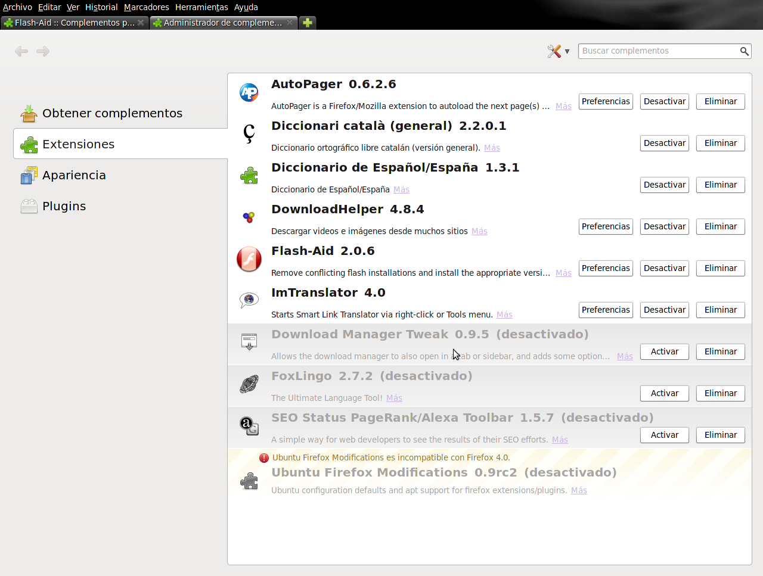Click the Flash-Aid red flash icon
This screenshot has height=576, width=763.
coord(249,259)
